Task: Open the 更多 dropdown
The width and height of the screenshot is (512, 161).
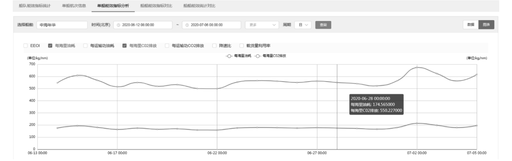Action: [x=262, y=25]
